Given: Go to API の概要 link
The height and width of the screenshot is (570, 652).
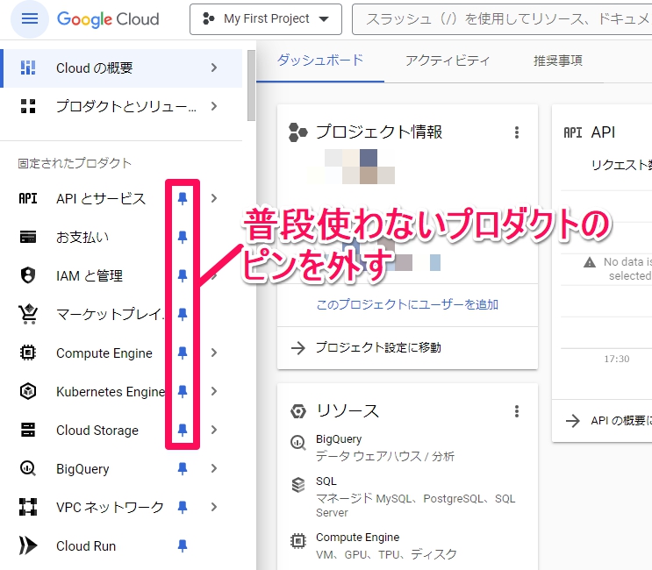Looking at the screenshot, I should pyautogui.click(x=621, y=421).
